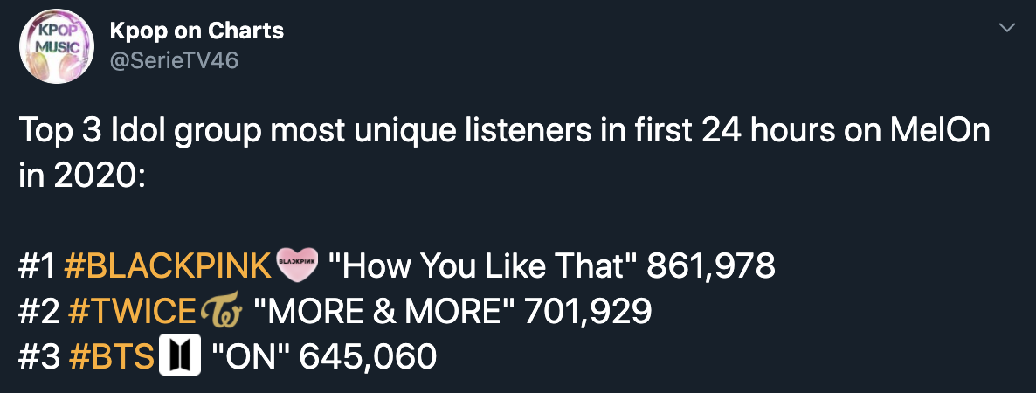Open the @SerieTV46 handle link

point(174,61)
